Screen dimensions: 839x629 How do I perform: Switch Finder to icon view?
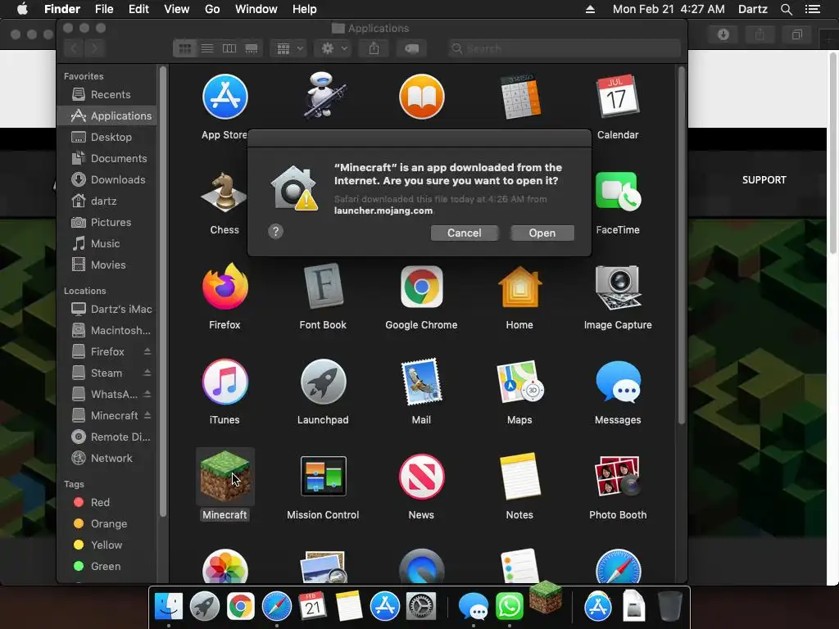[x=184, y=48]
